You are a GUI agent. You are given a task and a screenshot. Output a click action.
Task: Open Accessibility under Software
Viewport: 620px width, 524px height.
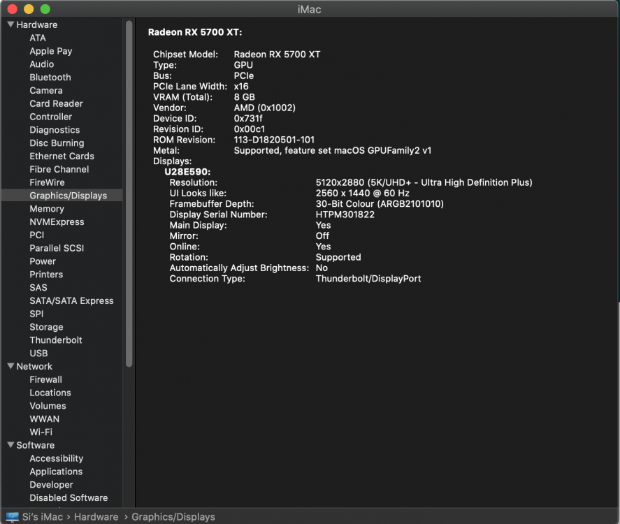coord(56,458)
